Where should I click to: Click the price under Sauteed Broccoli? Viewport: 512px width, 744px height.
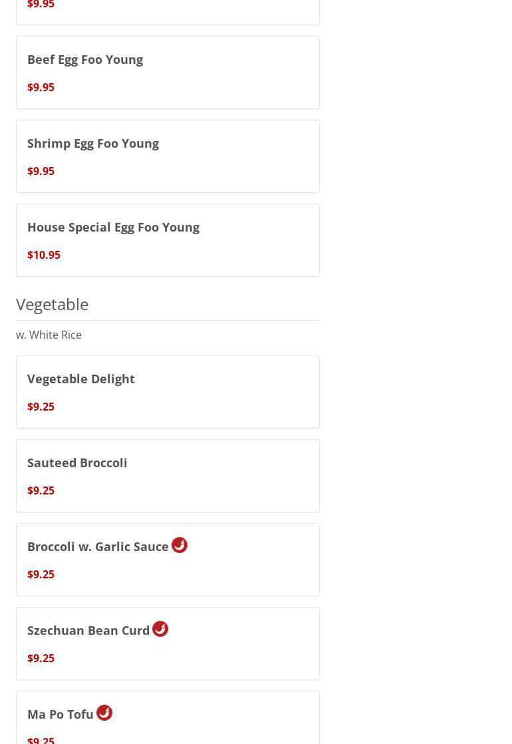pyautogui.click(x=41, y=490)
